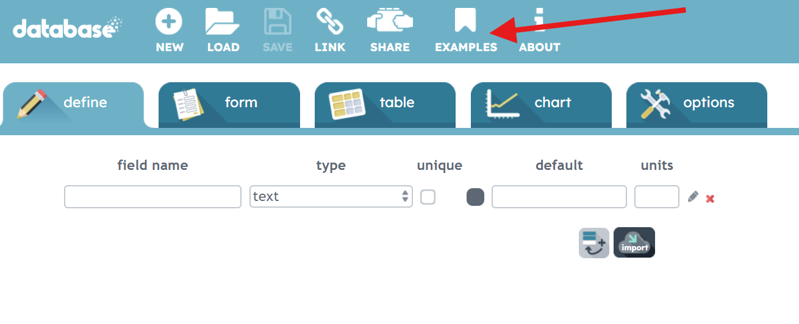Open the chart tab
Screen dimensions: 799x324
point(541,105)
